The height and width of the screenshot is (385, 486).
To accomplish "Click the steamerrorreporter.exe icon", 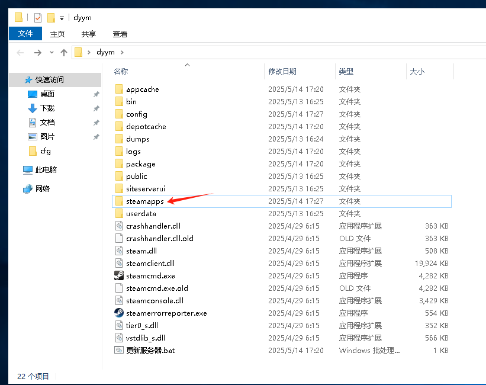I will pyautogui.click(x=119, y=313).
